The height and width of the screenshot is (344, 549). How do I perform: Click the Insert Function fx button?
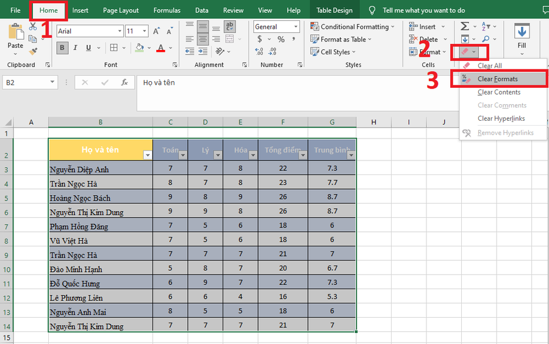pos(124,82)
